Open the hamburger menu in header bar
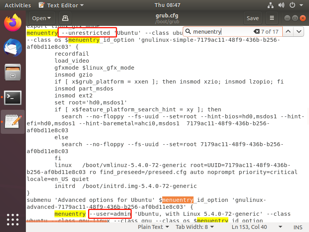309x232 pixels. (272, 18)
